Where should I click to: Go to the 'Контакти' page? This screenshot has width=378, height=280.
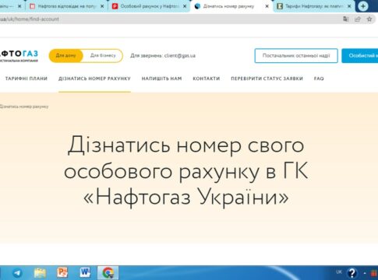207,79
